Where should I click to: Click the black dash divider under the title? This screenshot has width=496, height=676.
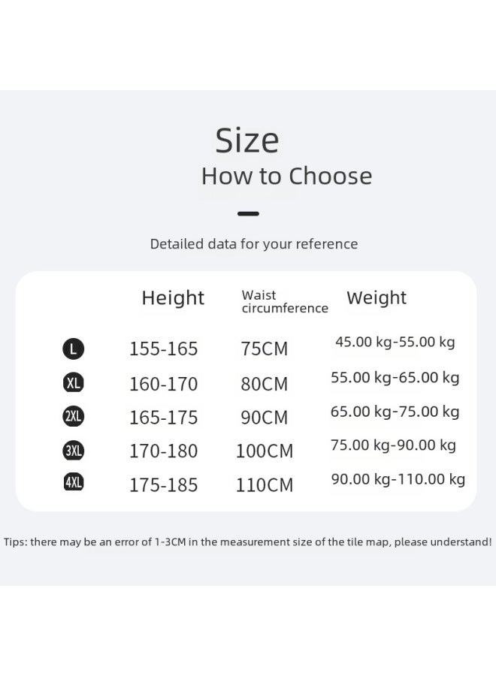coord(248,214)
